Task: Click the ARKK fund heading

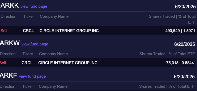Action: coord(10,5)
